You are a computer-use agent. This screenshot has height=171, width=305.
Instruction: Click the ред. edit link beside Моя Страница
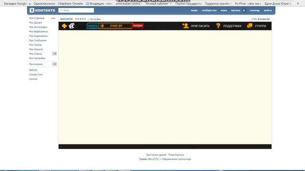pos(53,19)
